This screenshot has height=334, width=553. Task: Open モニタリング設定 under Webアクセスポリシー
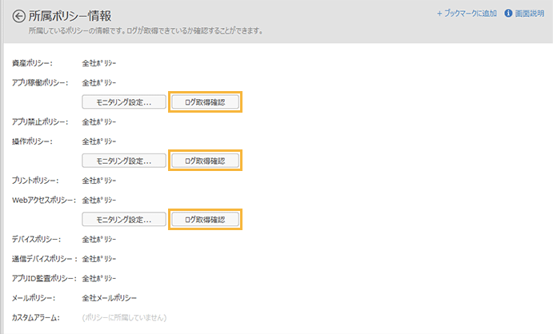tap(124, 220)
